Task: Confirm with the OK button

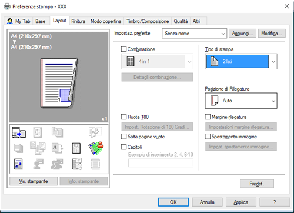Action: tap(173, 202)
